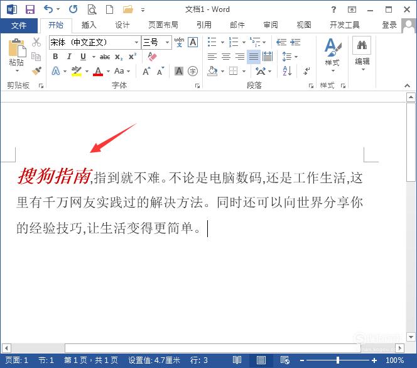Switch to the 设计 (Design) tab

[122, 25]
